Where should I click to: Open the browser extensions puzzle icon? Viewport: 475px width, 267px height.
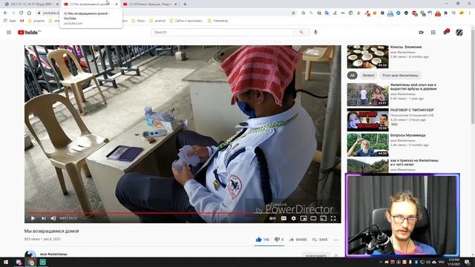coord(445,13)
